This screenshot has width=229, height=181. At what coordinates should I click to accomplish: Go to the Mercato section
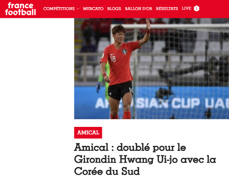click(93, 9)
